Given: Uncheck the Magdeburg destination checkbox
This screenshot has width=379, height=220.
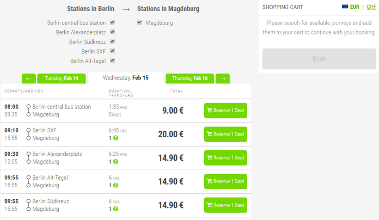Looking at the screenshot, I should (x=140, y=22).
